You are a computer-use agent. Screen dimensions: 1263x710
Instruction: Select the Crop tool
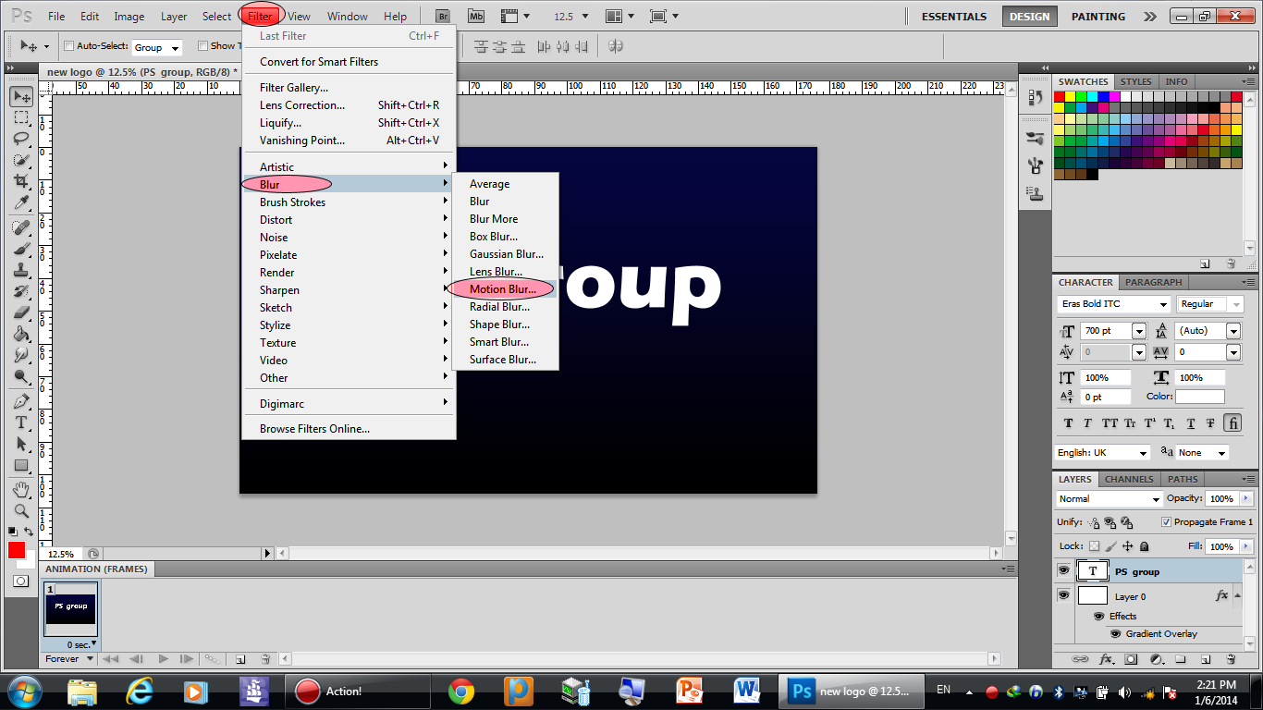(20, 181)
